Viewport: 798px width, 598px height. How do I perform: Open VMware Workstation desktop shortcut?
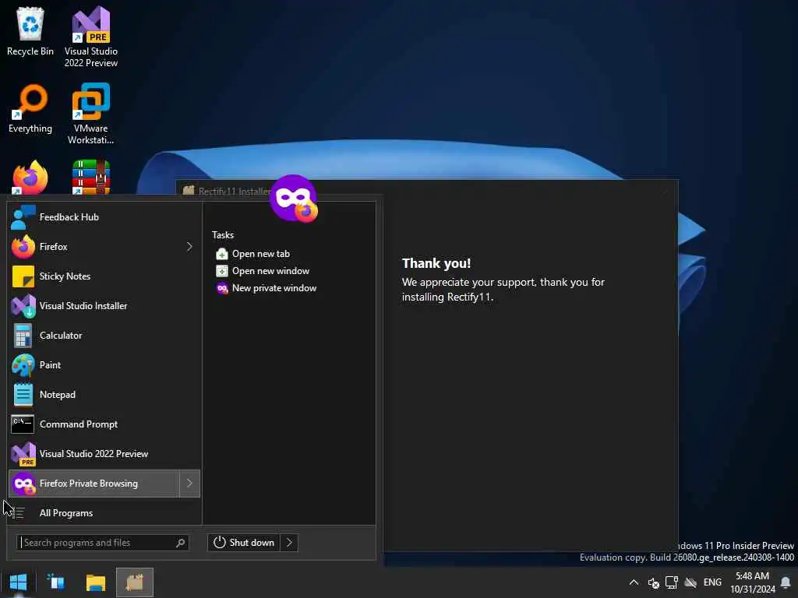click(x=90, y=114)
